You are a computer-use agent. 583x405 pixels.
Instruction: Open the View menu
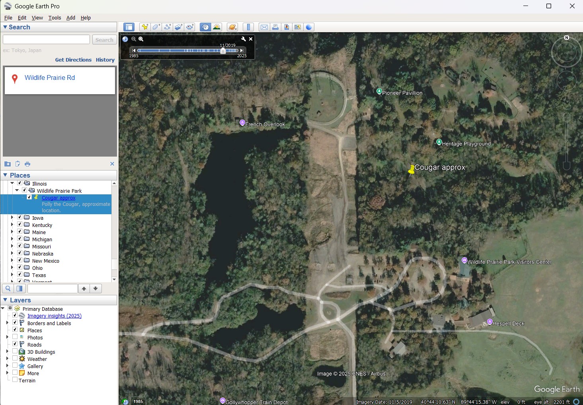[37, 17]
